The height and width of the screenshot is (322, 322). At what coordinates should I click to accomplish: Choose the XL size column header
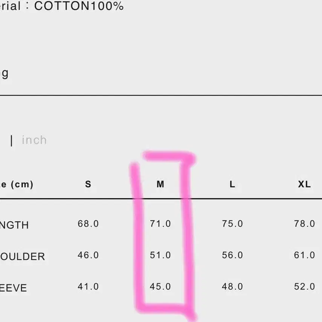(304, 184)
